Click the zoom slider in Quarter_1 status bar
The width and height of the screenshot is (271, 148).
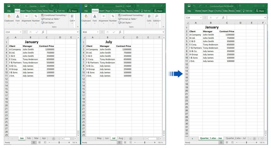click(59, 142)
